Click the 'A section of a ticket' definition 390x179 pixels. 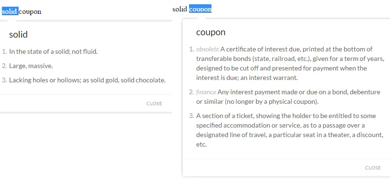290,130
